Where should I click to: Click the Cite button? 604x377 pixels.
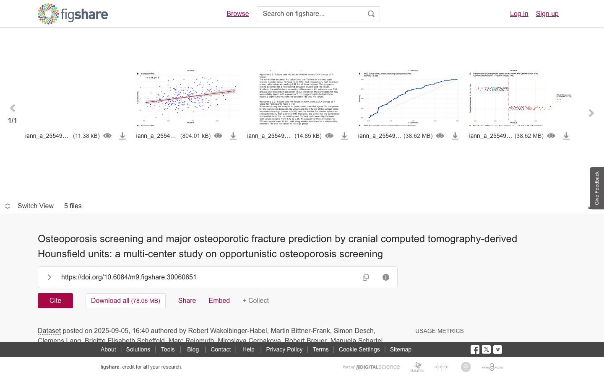click(x=55, y=301)
